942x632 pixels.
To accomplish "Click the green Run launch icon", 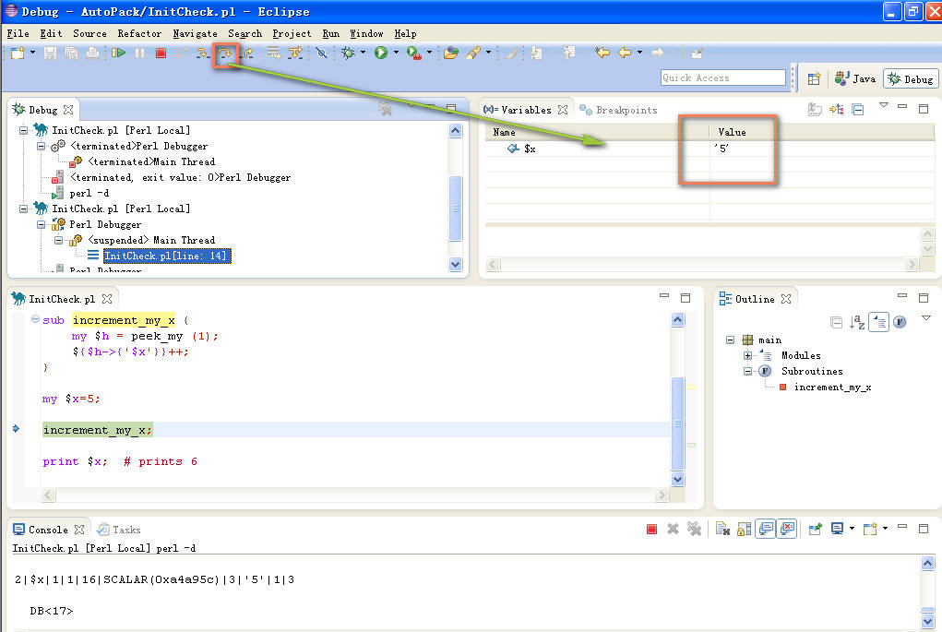I will pos(381,53).
